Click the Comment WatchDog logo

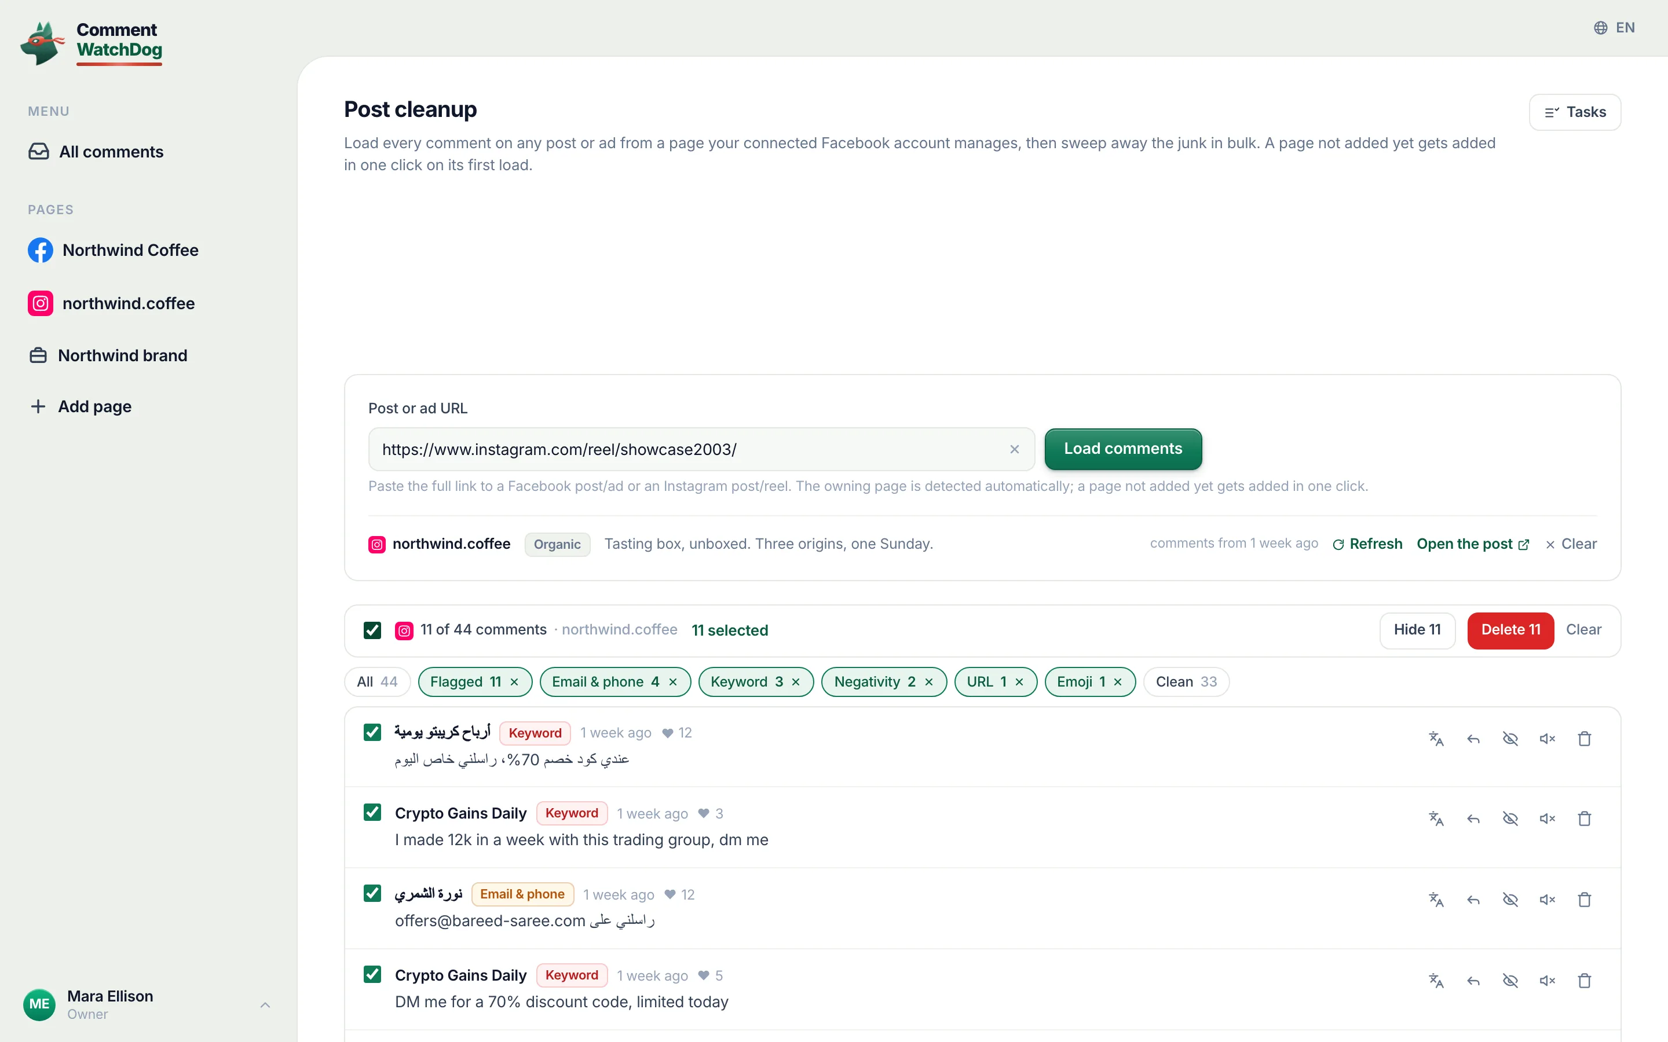(x=92, y=43)
